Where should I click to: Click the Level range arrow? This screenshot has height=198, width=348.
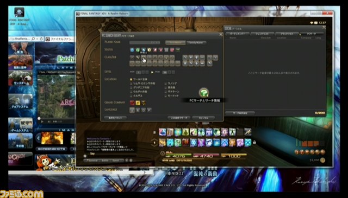click(x=152, y=72)
